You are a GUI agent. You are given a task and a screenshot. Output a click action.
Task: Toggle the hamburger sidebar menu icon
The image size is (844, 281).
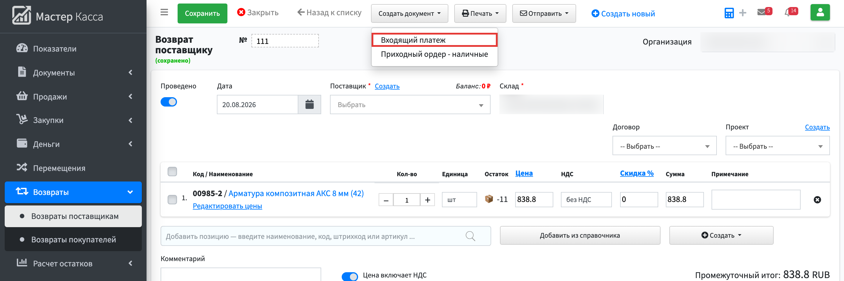[x=164, y=12]
